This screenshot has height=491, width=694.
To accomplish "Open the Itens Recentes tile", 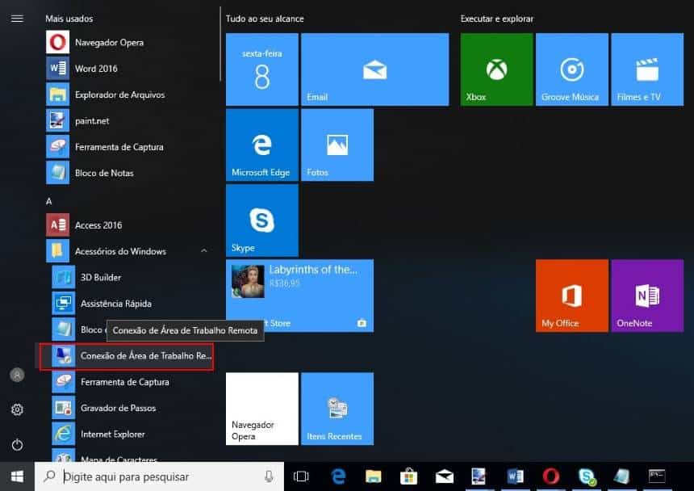I will click(x=337, y=409).
